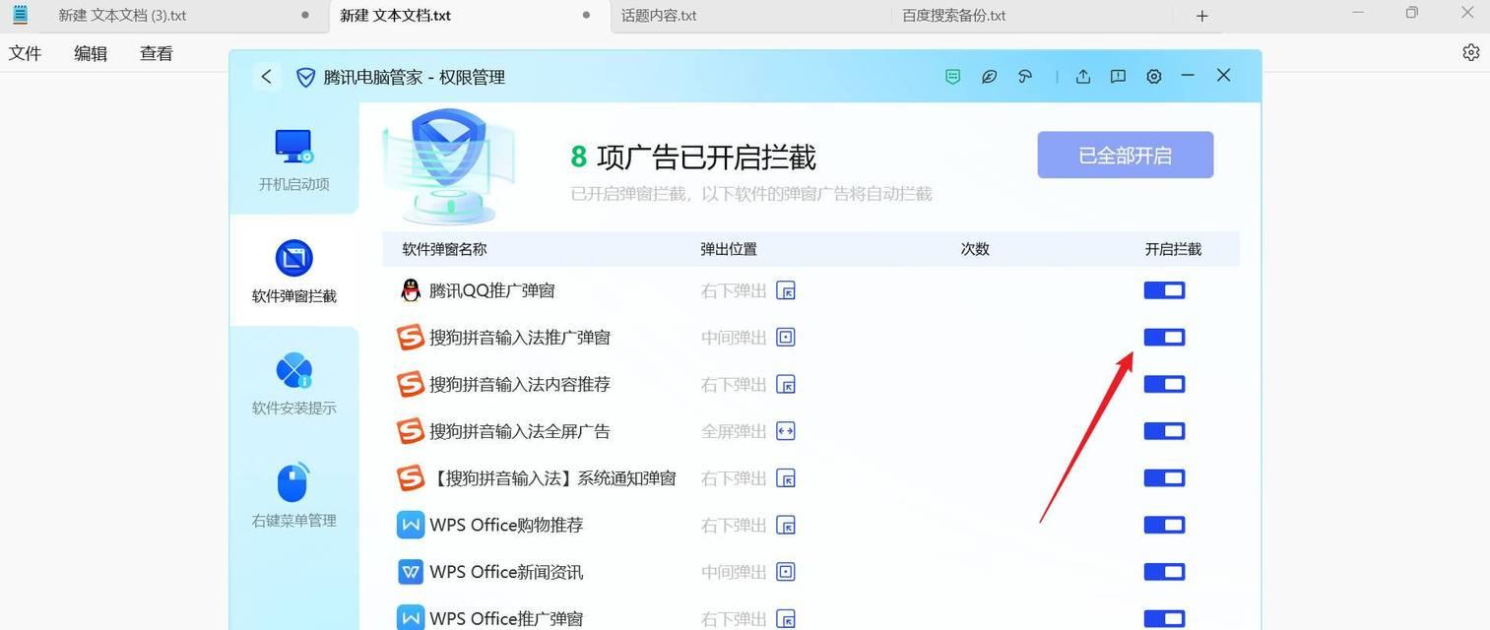The width and height of the screenshot is (1490, 630).
Task: Toggle blocking for 搜狗拼音输入法内容推荐
Action: click(x=1164, y=384)
